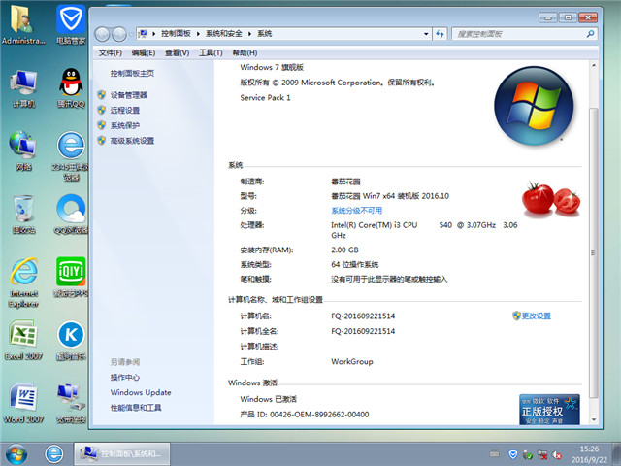Launch the 电脑管家 desktop icon
This screenshot has width=621, height=466.
click(71, 23)
